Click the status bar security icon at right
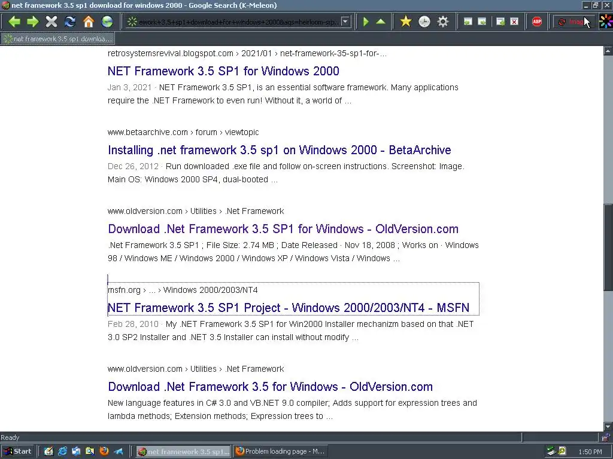 pos(606,437)
